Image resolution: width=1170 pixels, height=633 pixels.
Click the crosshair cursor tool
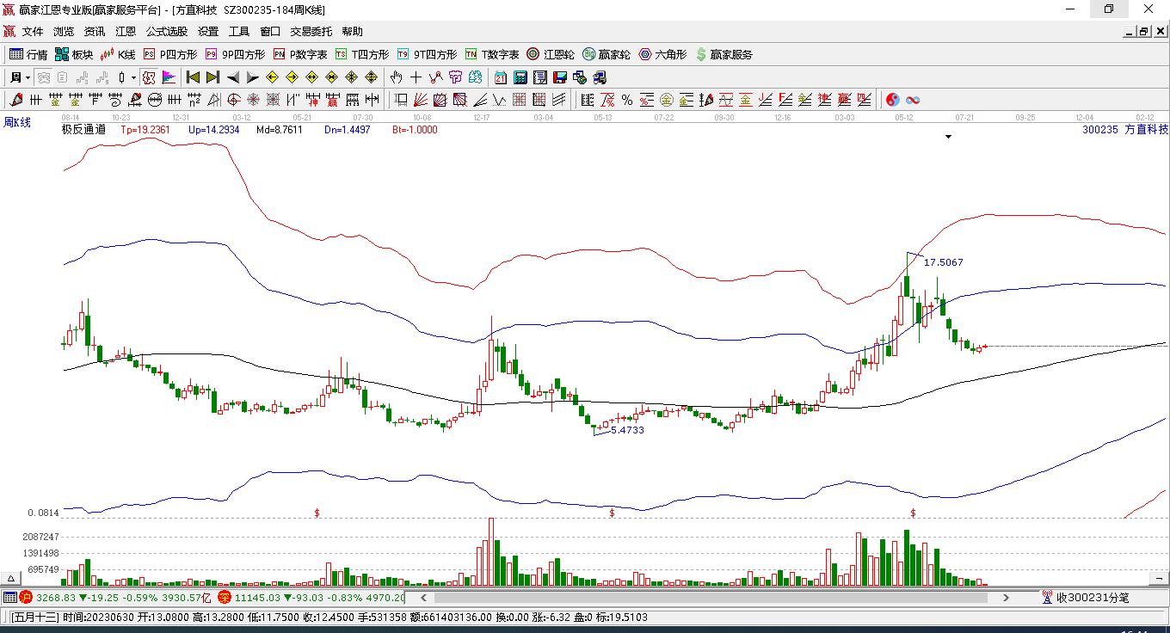pyautogui.click(x=416, y=77)
